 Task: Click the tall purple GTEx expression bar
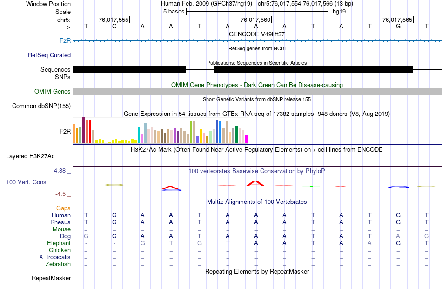[83, 130]
